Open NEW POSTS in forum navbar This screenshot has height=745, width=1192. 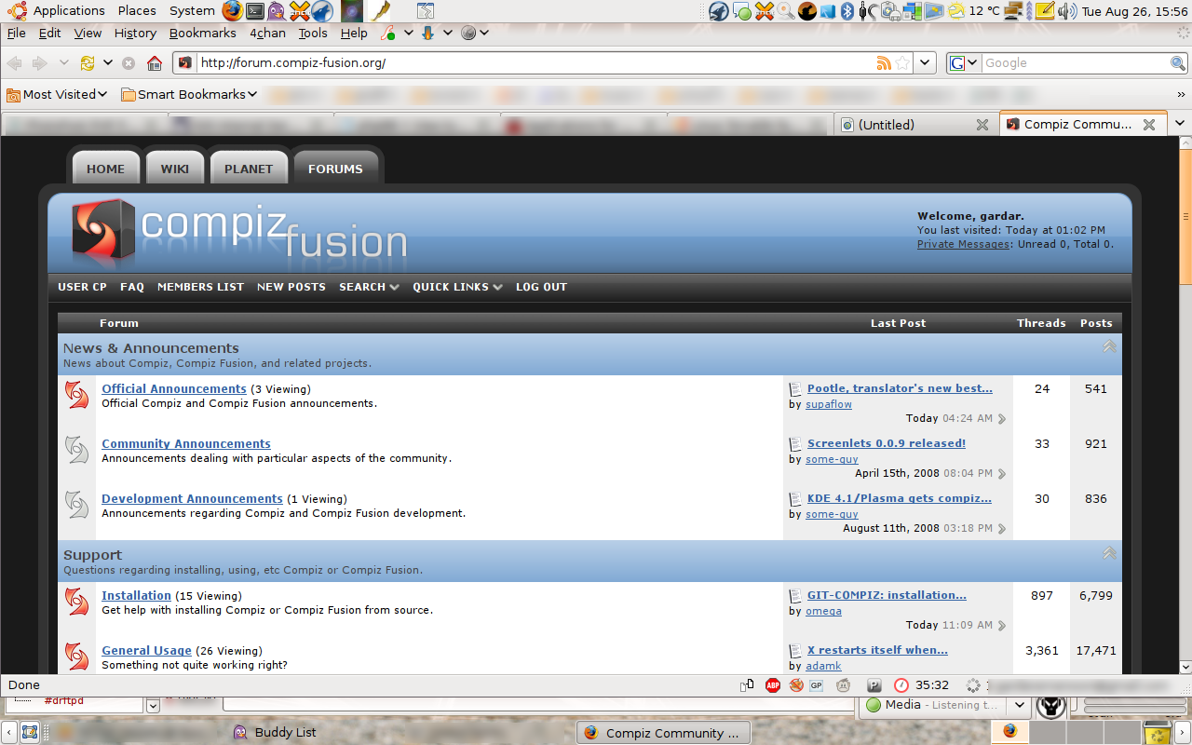tap(291, 287)
